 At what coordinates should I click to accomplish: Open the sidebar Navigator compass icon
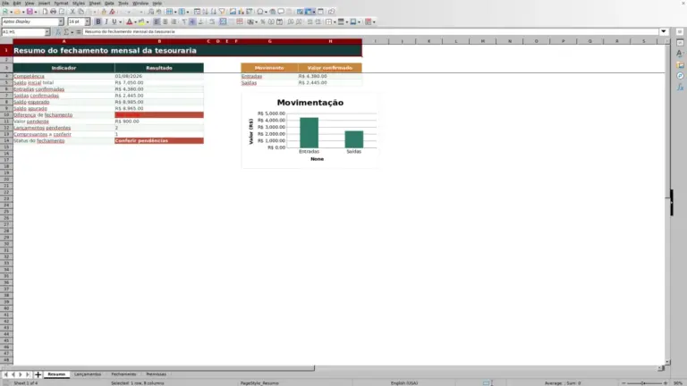click(680, 76)
